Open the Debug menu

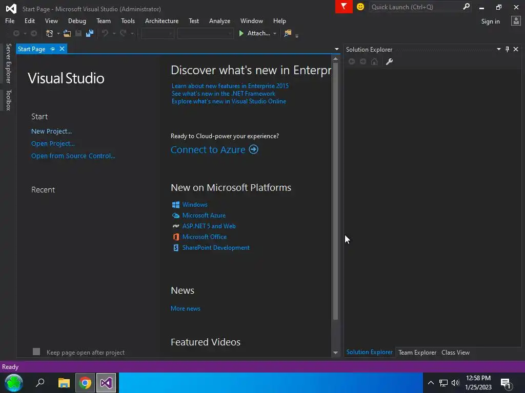[x=77, y=20]
